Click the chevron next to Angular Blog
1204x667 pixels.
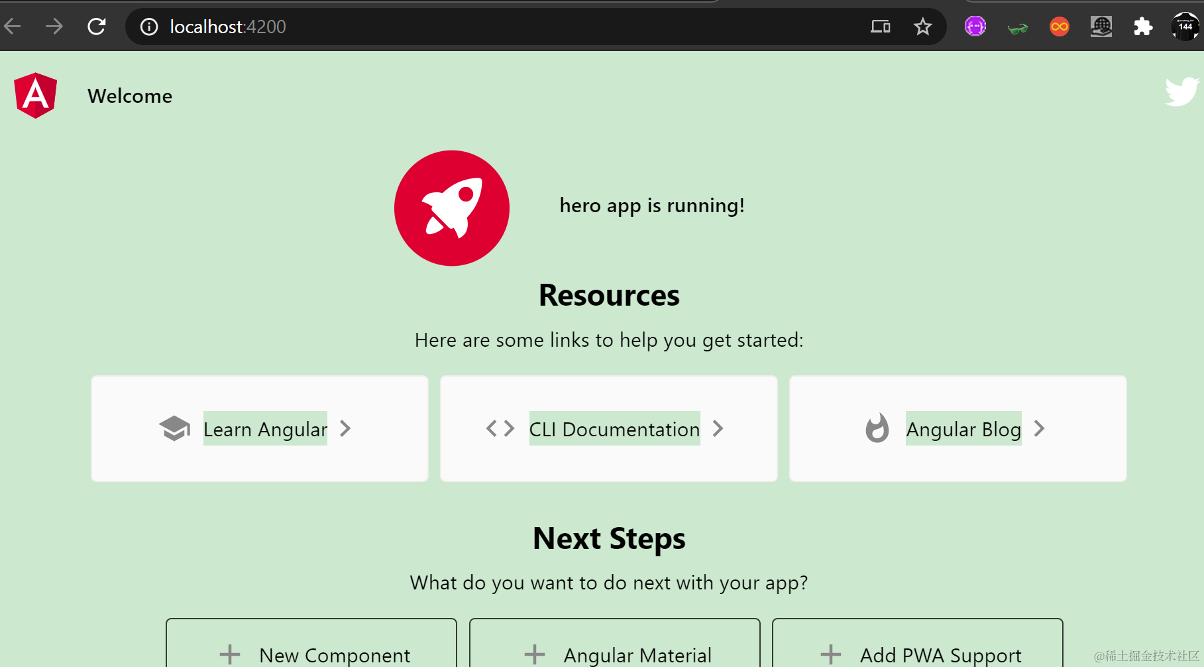tap(1039, 428)
